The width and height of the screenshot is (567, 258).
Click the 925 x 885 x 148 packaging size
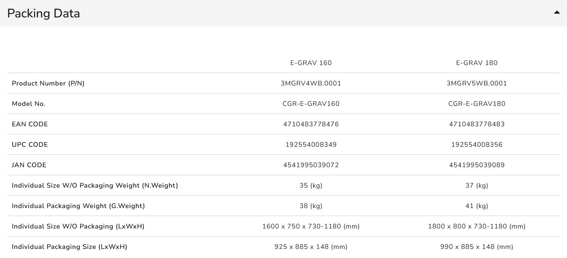click(311, 247)
